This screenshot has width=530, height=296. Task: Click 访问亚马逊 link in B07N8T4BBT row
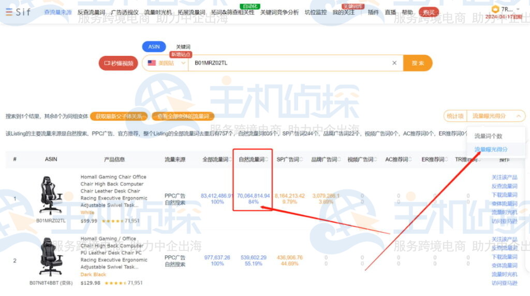[504, 283]
